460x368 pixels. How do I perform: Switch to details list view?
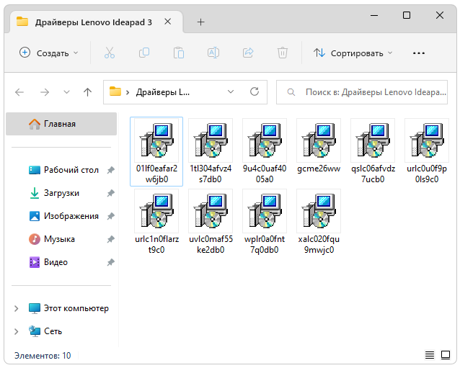430,355
